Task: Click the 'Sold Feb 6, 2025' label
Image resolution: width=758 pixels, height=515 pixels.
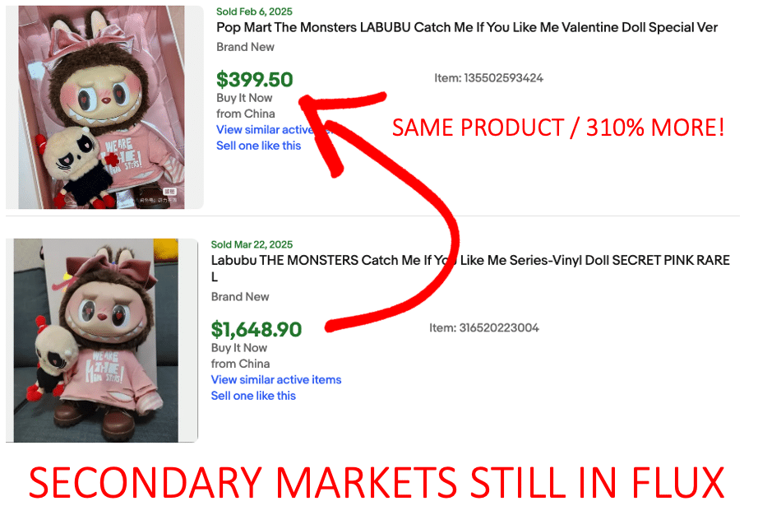Action: pyautogui.click(x=254, y=12)
